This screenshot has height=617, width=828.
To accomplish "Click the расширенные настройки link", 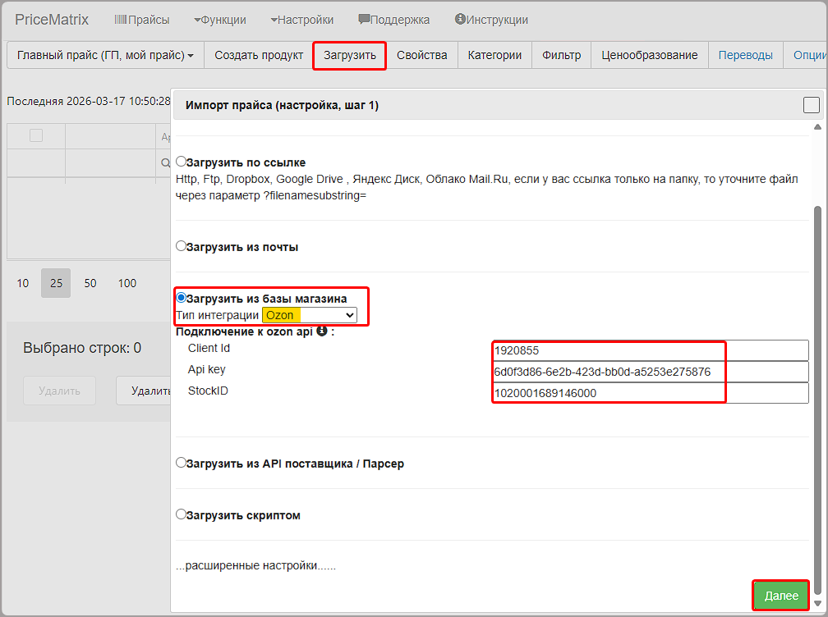I will click(x=256, y=566).
